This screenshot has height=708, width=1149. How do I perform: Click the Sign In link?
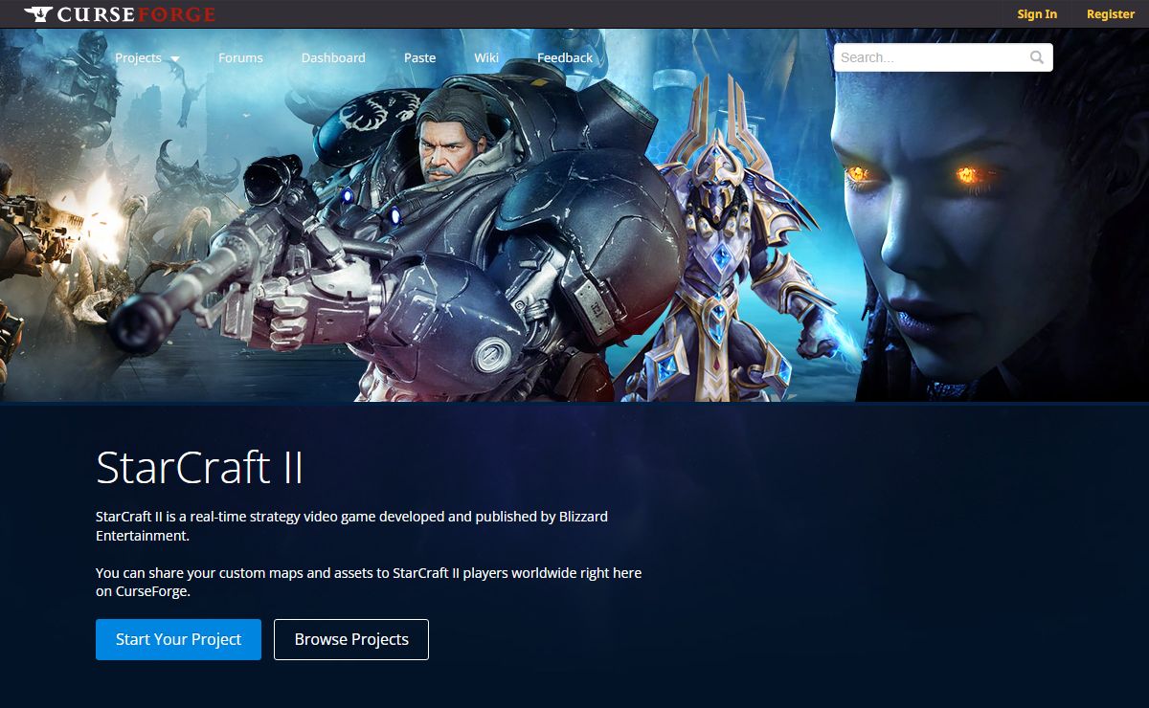coord(1037,14)
